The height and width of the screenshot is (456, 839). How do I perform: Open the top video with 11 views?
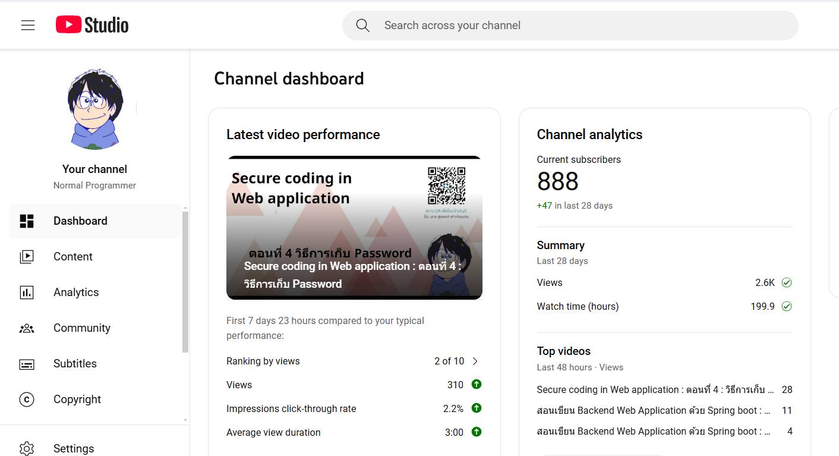tap(664, 411)
